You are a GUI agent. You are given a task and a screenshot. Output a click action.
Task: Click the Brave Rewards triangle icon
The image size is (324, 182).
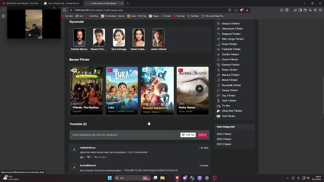tap(247, 10)
